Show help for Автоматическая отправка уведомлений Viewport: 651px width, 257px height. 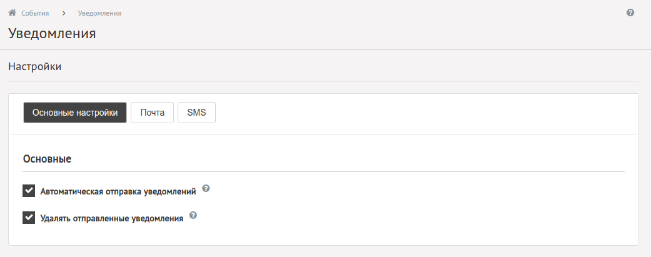click(x=206, y=188)
